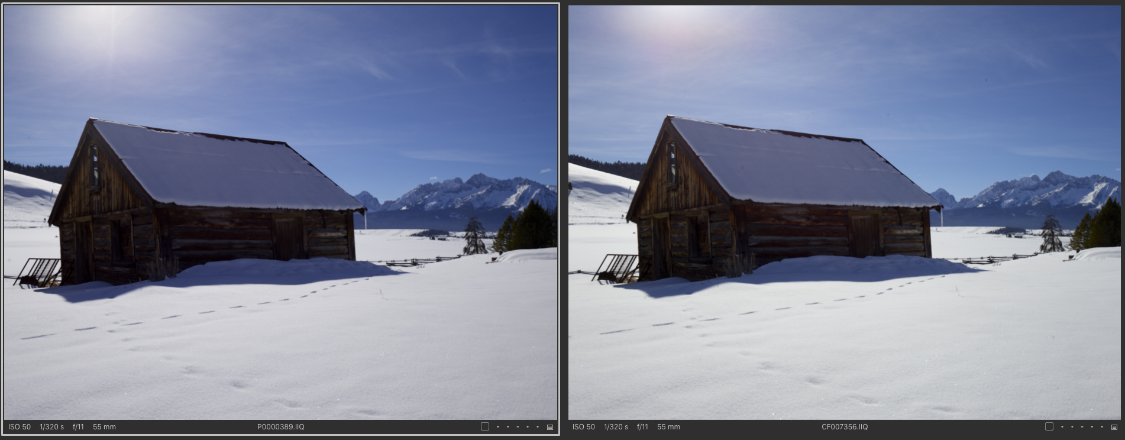1125x440 pixels.
Task: Click the P0000389.IIQ filename label
Action: (280, 427)
